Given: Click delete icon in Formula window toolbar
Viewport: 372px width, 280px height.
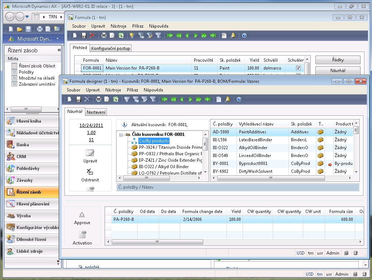Looking at the screenshot, I should 92,35.
